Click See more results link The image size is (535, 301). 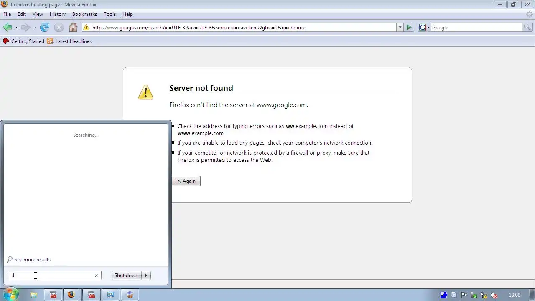click(33, 260)
